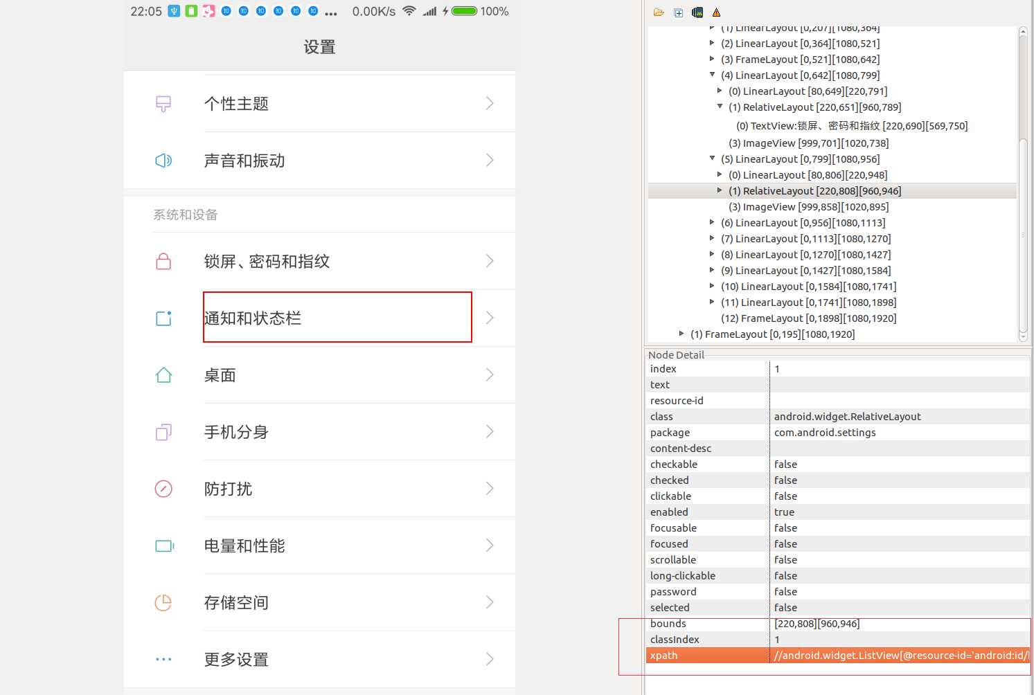Click the package value com.android.settings

click(825, 433)
